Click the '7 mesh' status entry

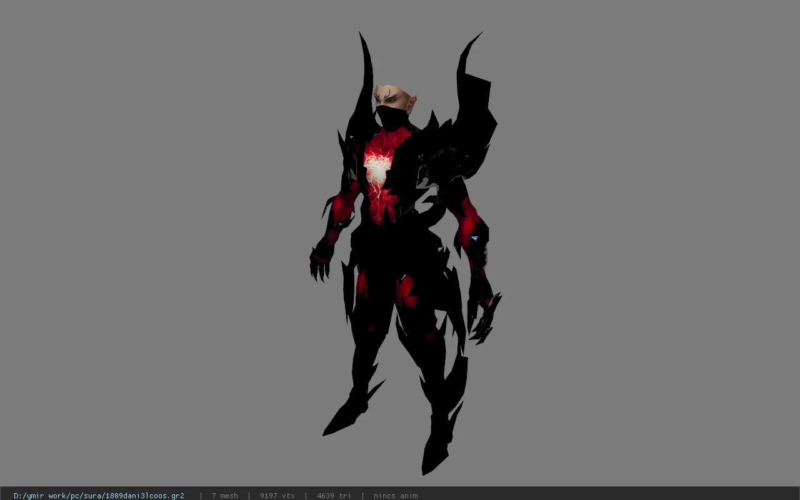[x=225, y=496]
